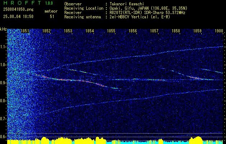
Task: Click the timestamp 25.08.04 18:50
Action: pyautogui.click(x=18, y=17)
